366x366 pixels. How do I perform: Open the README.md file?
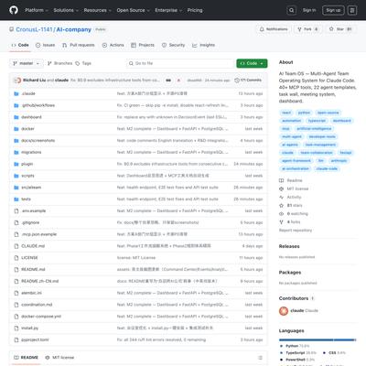click(33, 270)
